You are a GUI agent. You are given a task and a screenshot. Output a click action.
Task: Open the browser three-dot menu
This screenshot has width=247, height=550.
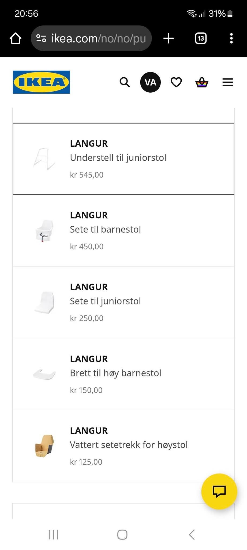(231, 38)
